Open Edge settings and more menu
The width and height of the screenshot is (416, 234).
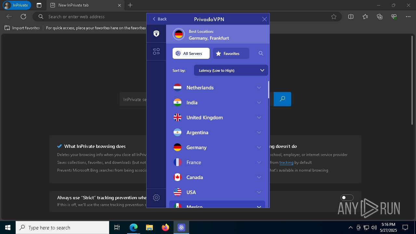408,17
